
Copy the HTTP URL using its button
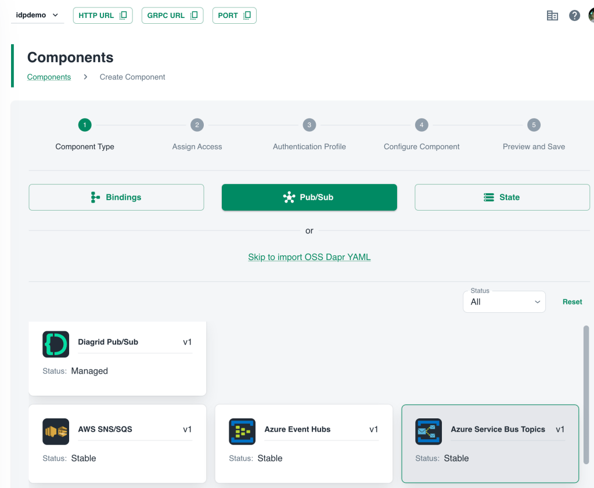(103, 16)
